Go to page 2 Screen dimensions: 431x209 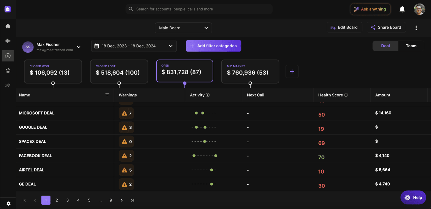click(57, 200)
